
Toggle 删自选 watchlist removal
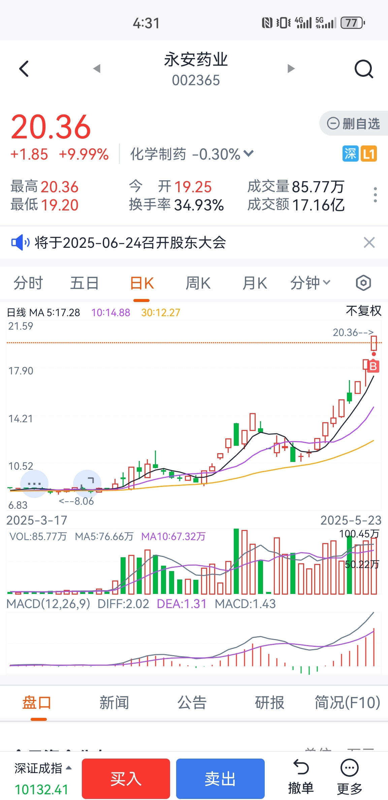[354, 124]
